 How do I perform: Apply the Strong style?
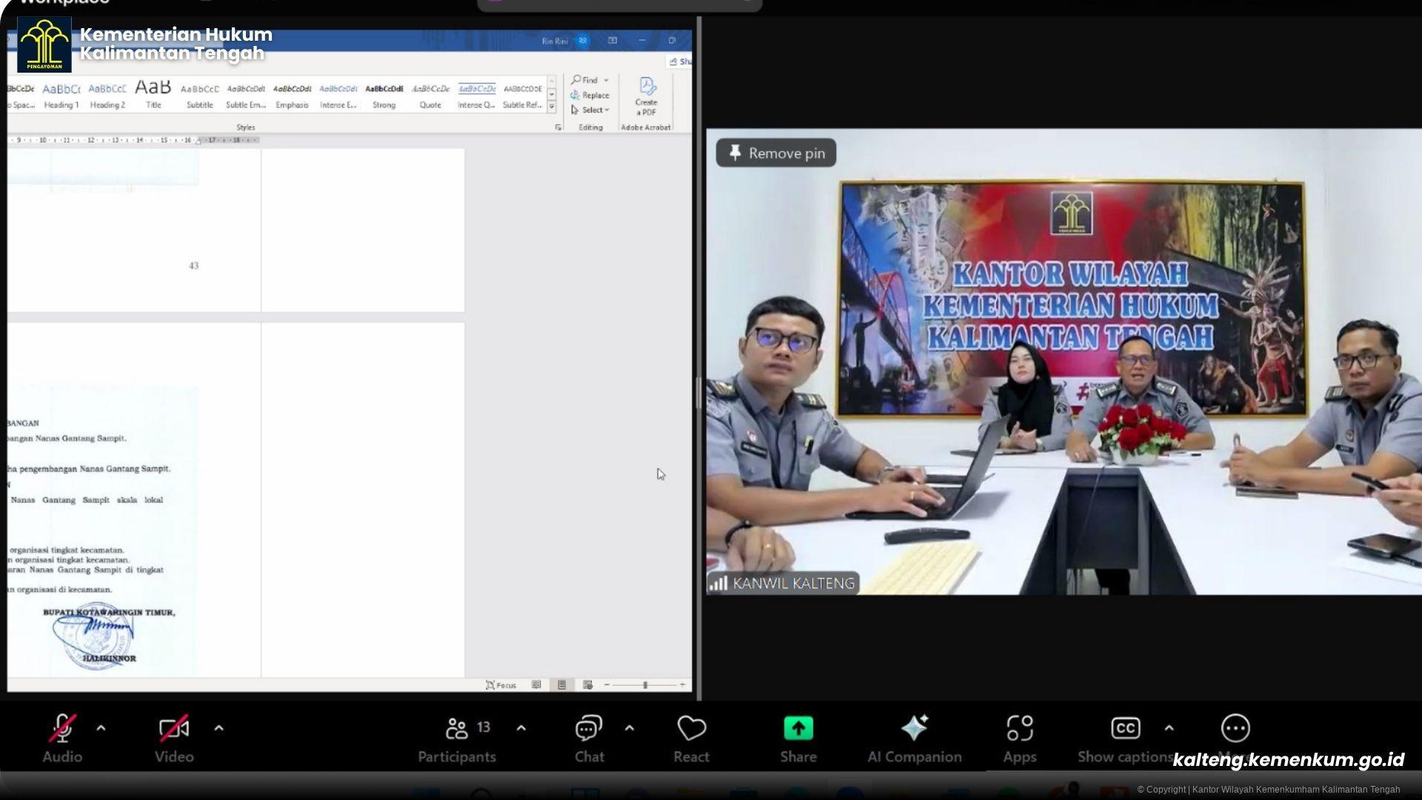point(384,95)
